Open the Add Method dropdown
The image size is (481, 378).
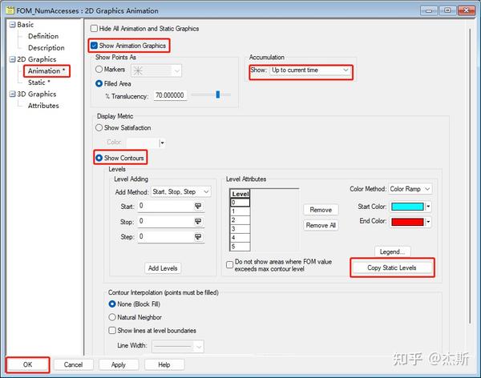tap(180, 192)
